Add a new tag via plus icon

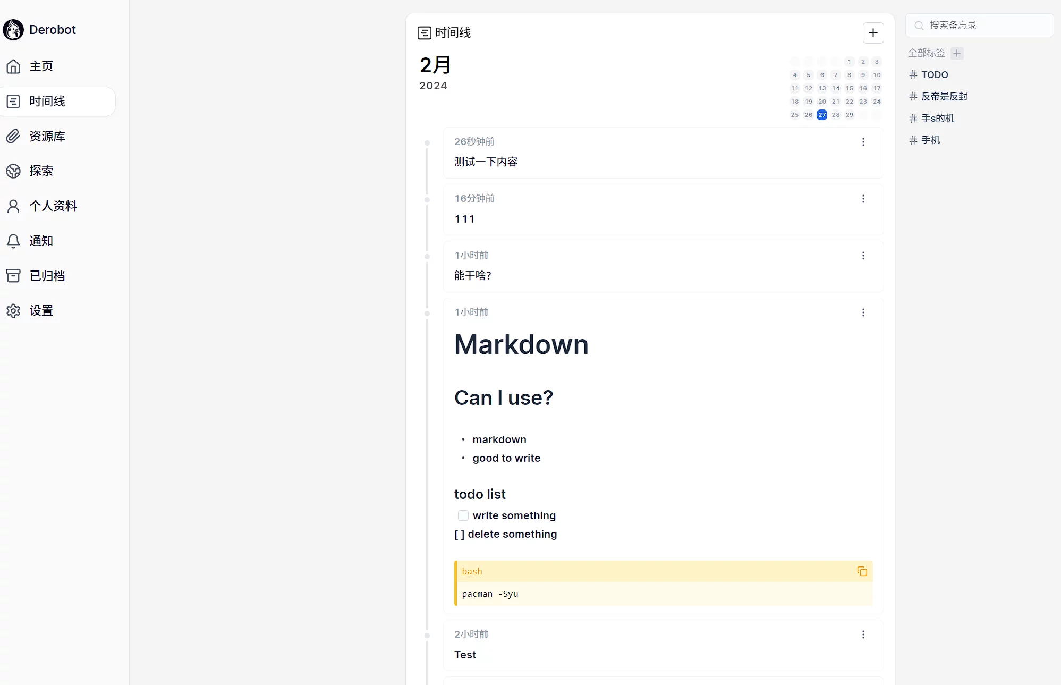[957, 53]
